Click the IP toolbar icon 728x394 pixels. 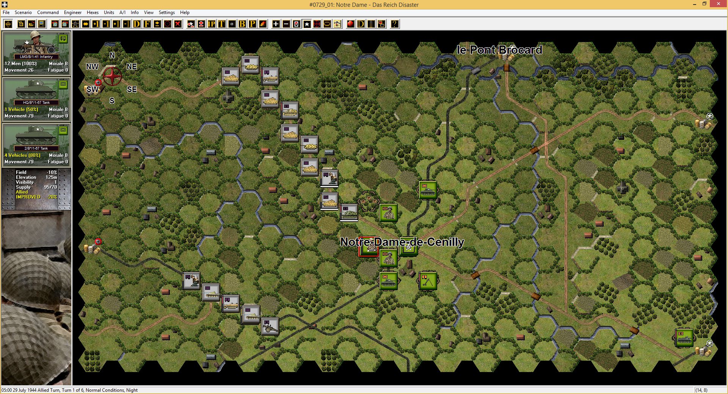[x=212, y=24]
